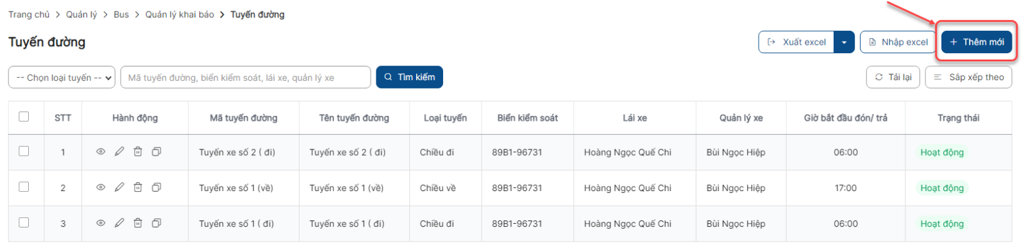1026x250 pixels.
Task: Focus the route code search field
Action: click(246, 78)
